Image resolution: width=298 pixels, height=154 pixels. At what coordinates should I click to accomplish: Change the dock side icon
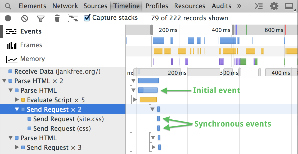point(290,6)
